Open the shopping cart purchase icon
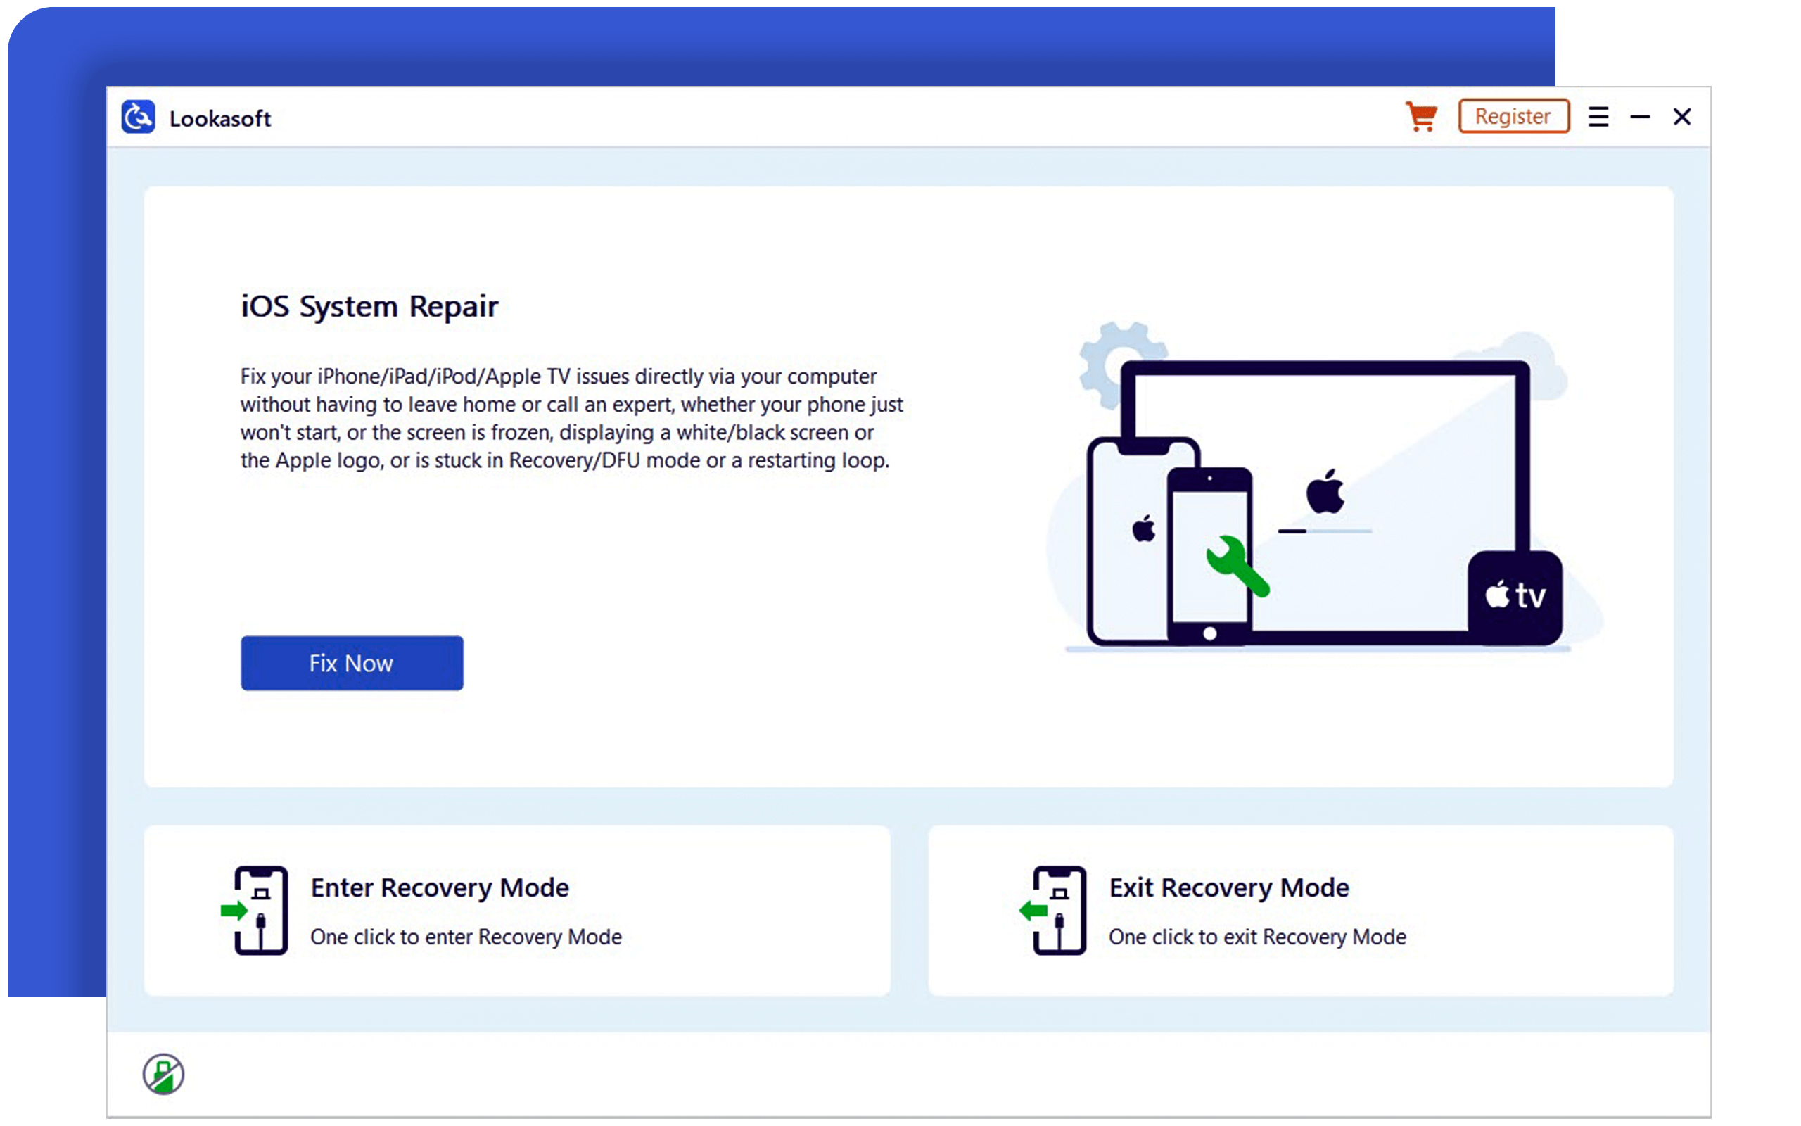The image size is (1801, 1126). click(1421, 117)
